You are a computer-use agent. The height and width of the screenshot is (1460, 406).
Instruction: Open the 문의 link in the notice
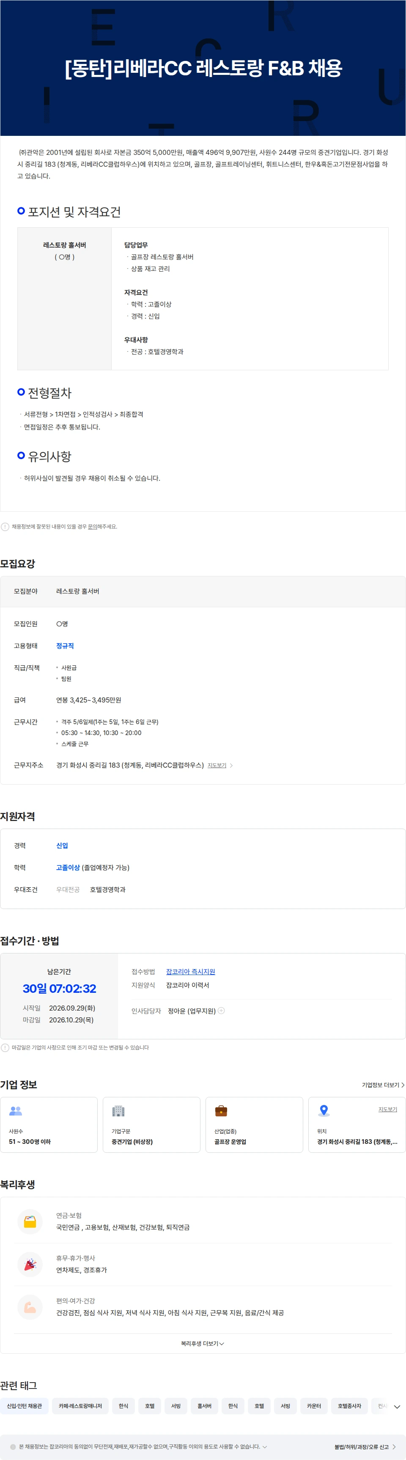92,526
